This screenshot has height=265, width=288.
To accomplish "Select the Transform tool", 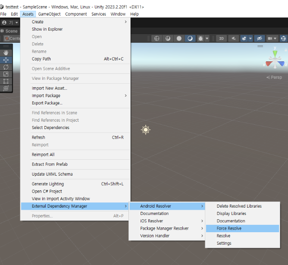I will (x=6, y=88).
